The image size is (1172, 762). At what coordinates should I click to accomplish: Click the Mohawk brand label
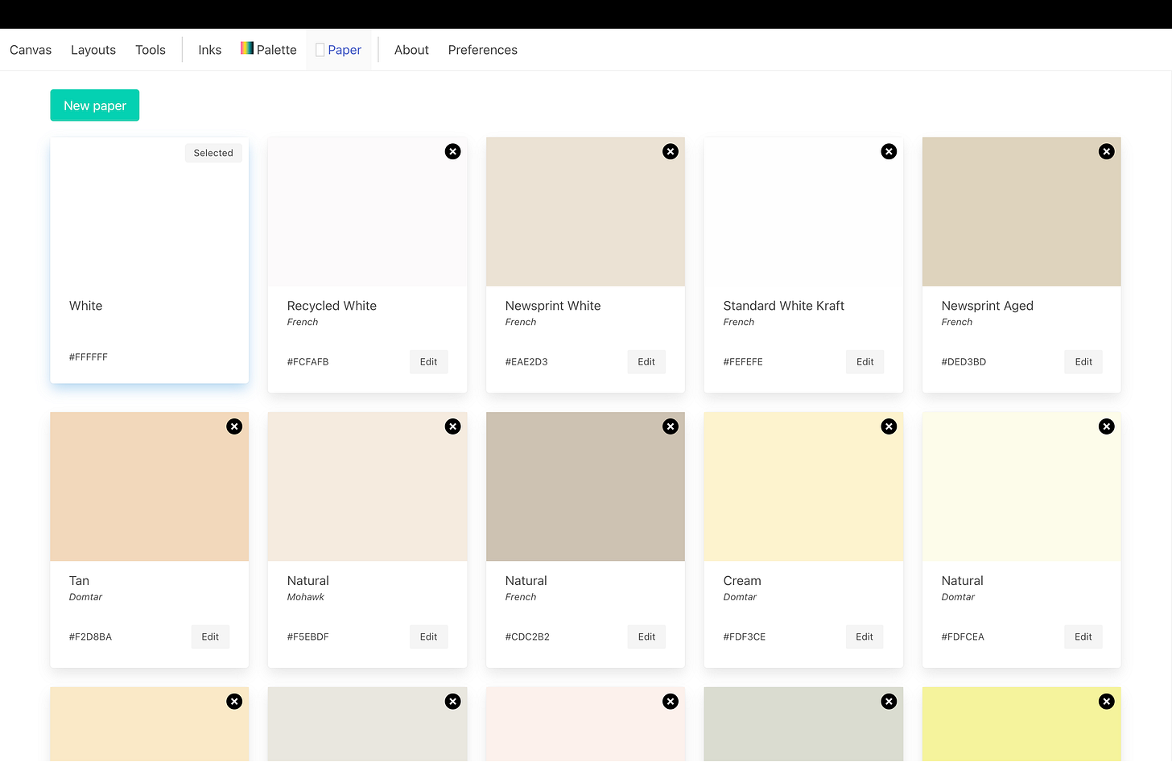(x=306, y=597)
